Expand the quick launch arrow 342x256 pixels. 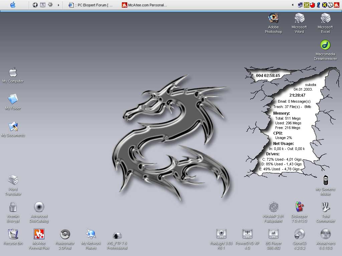click(59, 5)
